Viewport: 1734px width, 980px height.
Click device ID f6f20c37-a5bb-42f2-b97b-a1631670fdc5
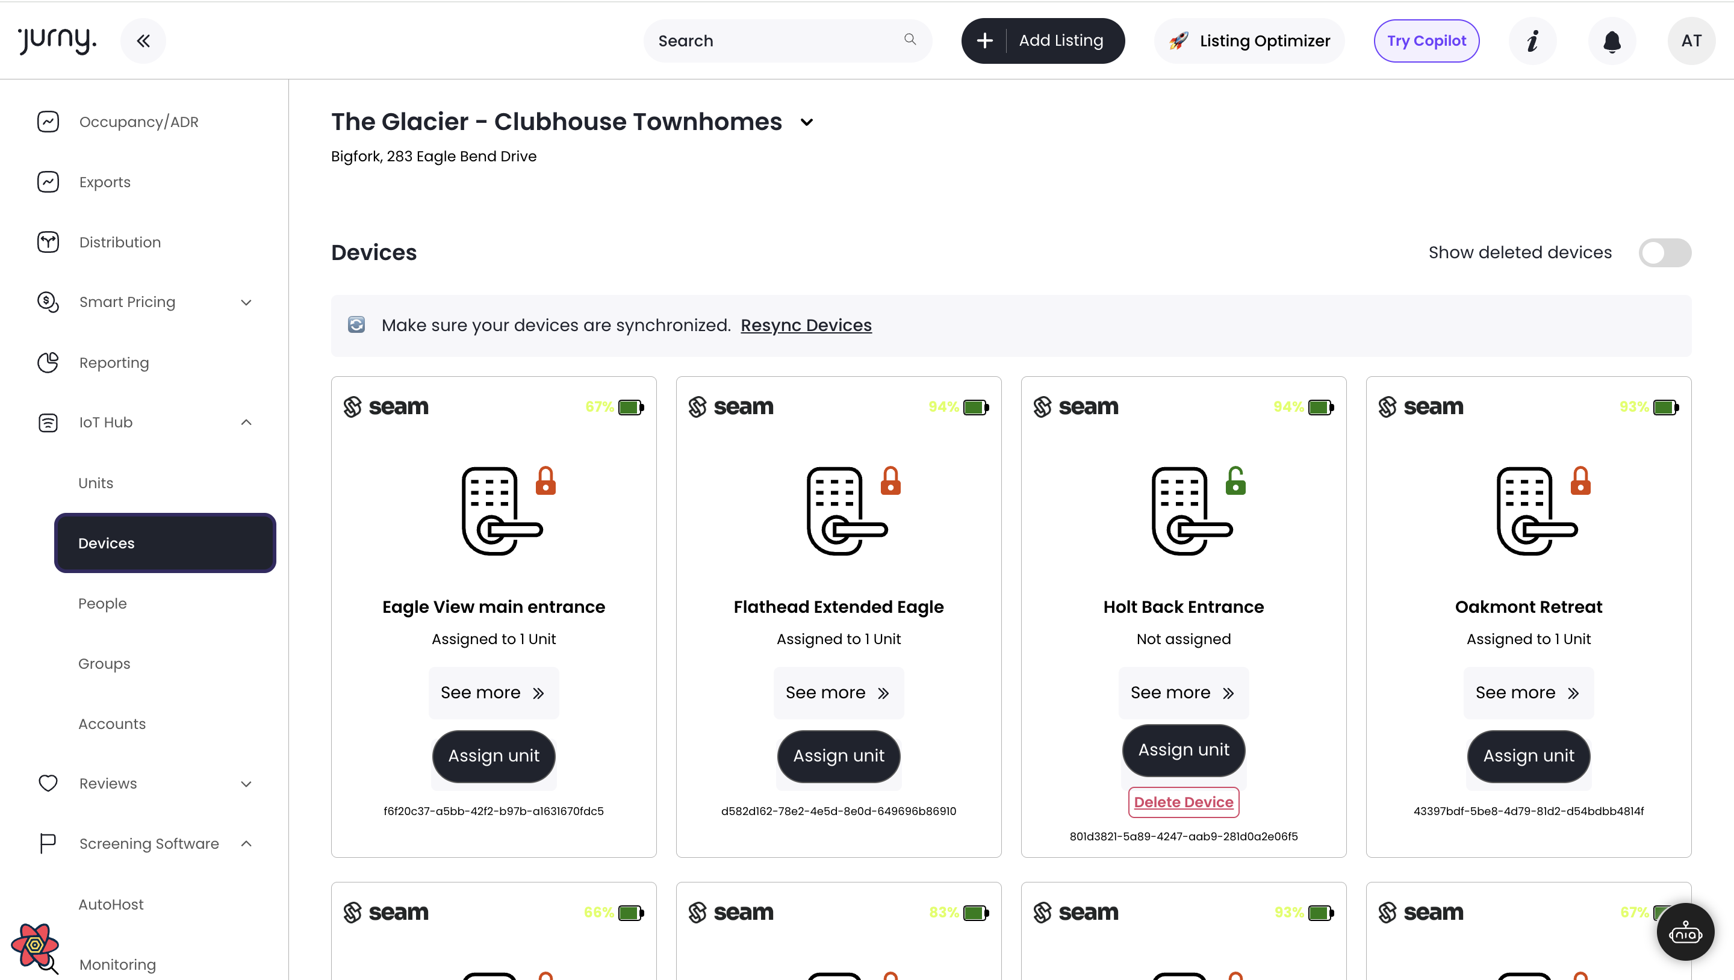[494, 811]
